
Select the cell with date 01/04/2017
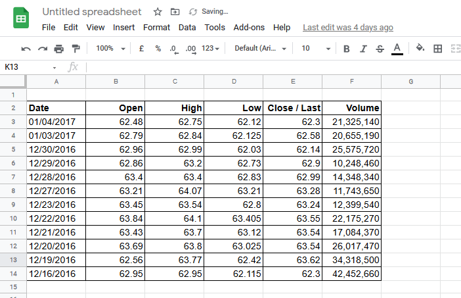point(56,122)
